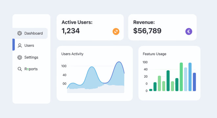
Task: Click the tallest green bar in Feature Usage
Action: [x=181, y=77]
